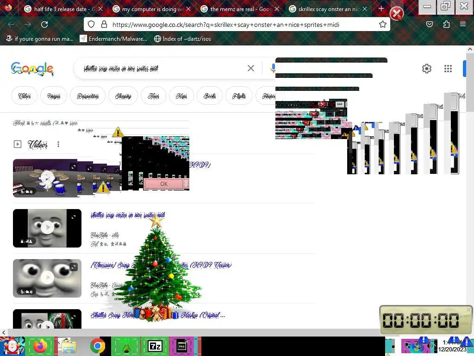Open the script file taskbar app
Screen dimensions: 474x356
[x=182, y=346]
